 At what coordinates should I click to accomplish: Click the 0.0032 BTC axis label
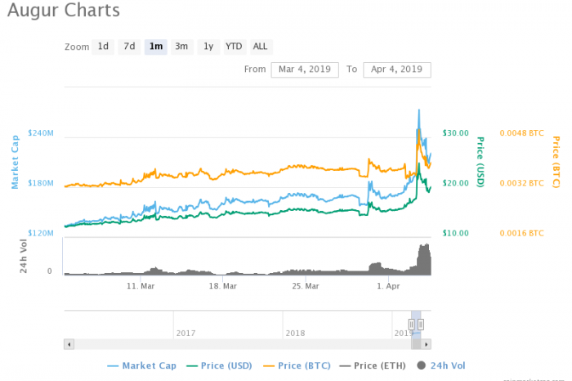click(521, 183)
